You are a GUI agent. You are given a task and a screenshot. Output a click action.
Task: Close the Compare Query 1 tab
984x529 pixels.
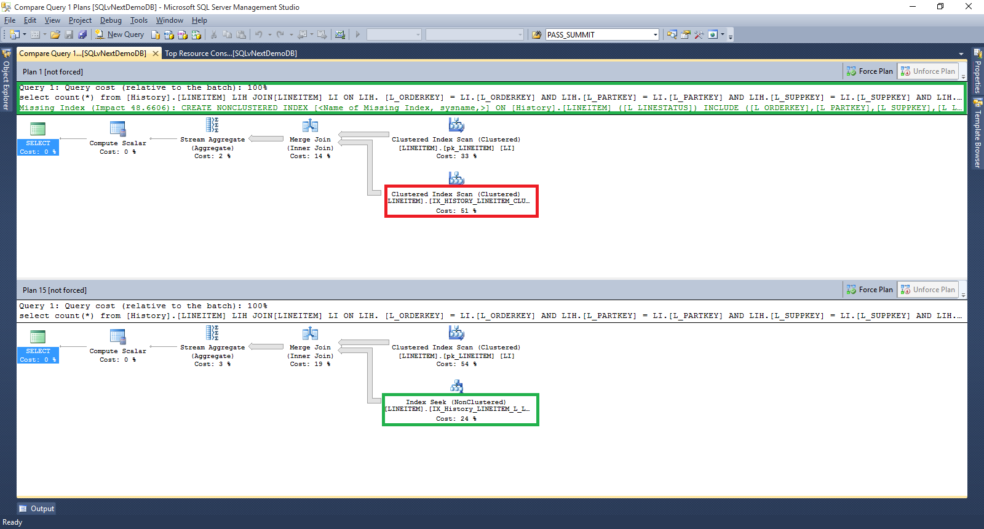156,54
